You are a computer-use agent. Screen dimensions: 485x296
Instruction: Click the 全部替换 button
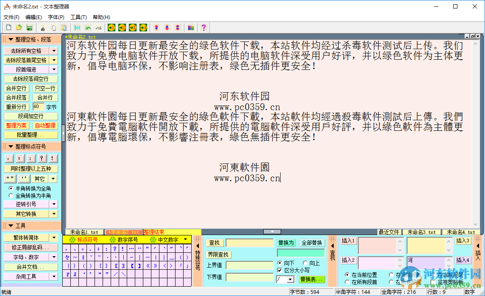pyautogui.click(x=312, y=242)
